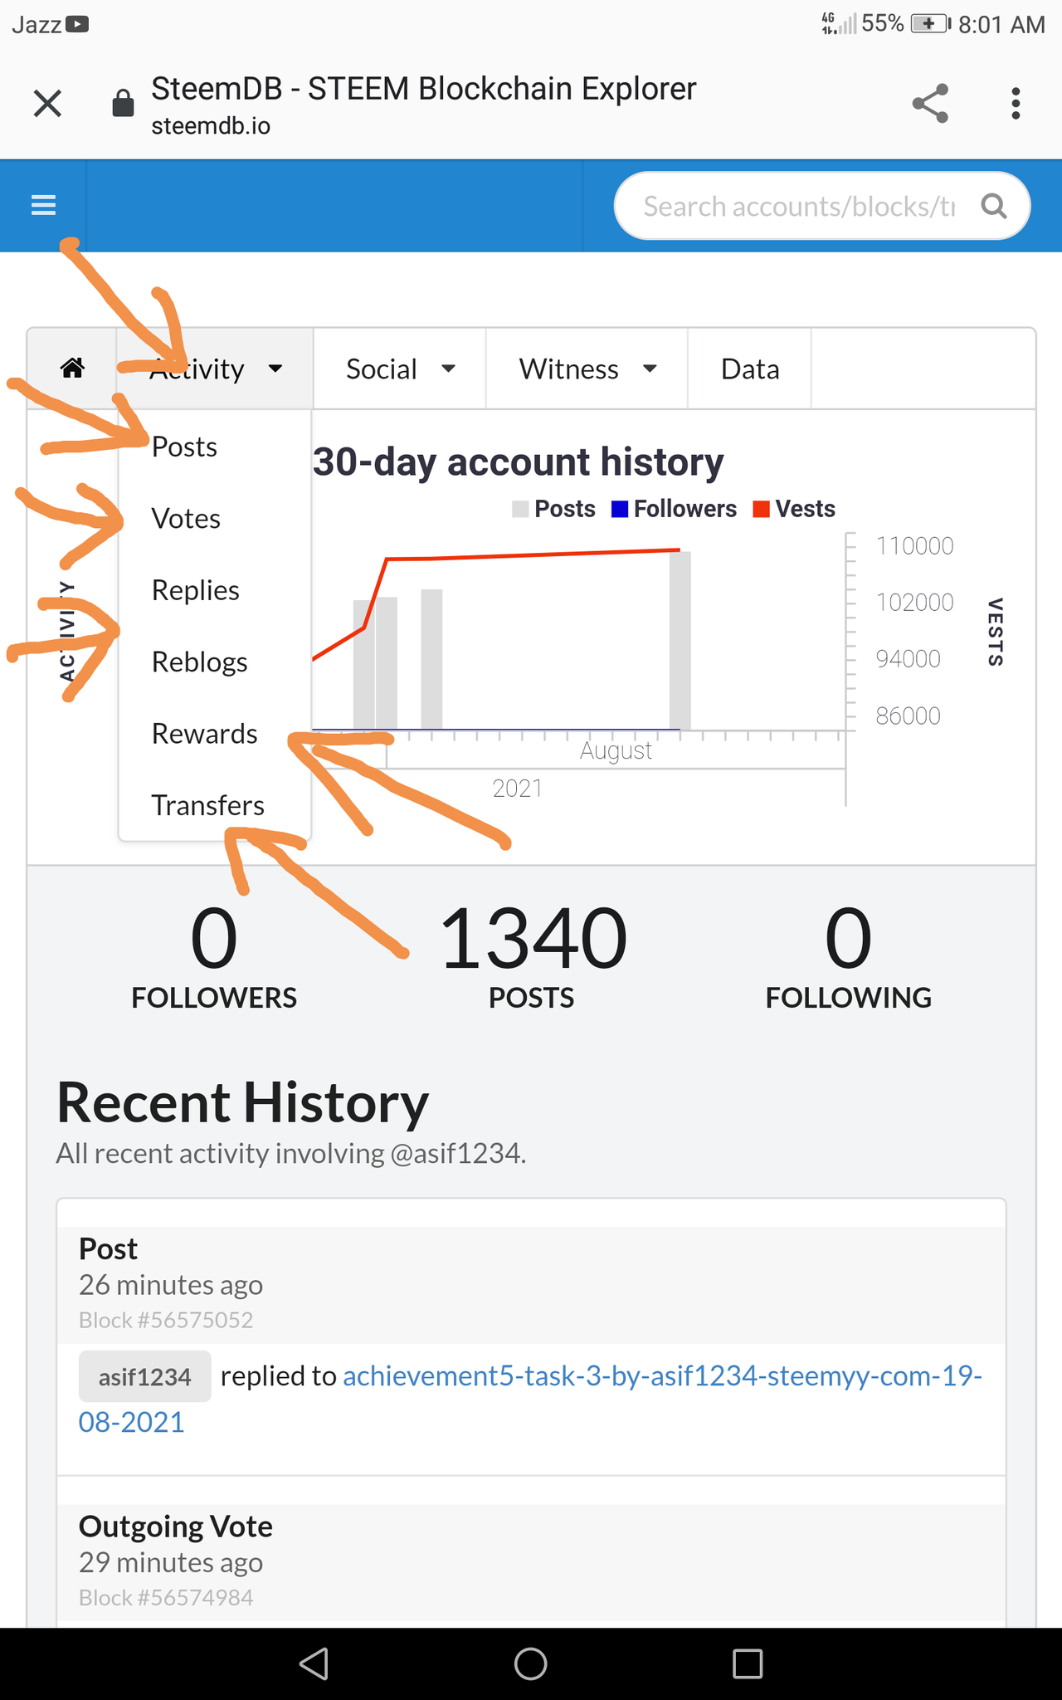Screen dimensions: 1062x1700
Task: Open the hamburger menu icon
Action: (43, 205)
